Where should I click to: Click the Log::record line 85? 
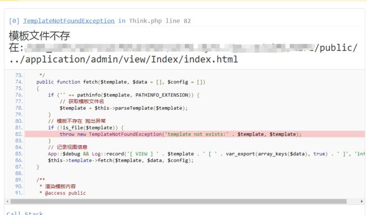coord(207,154)
